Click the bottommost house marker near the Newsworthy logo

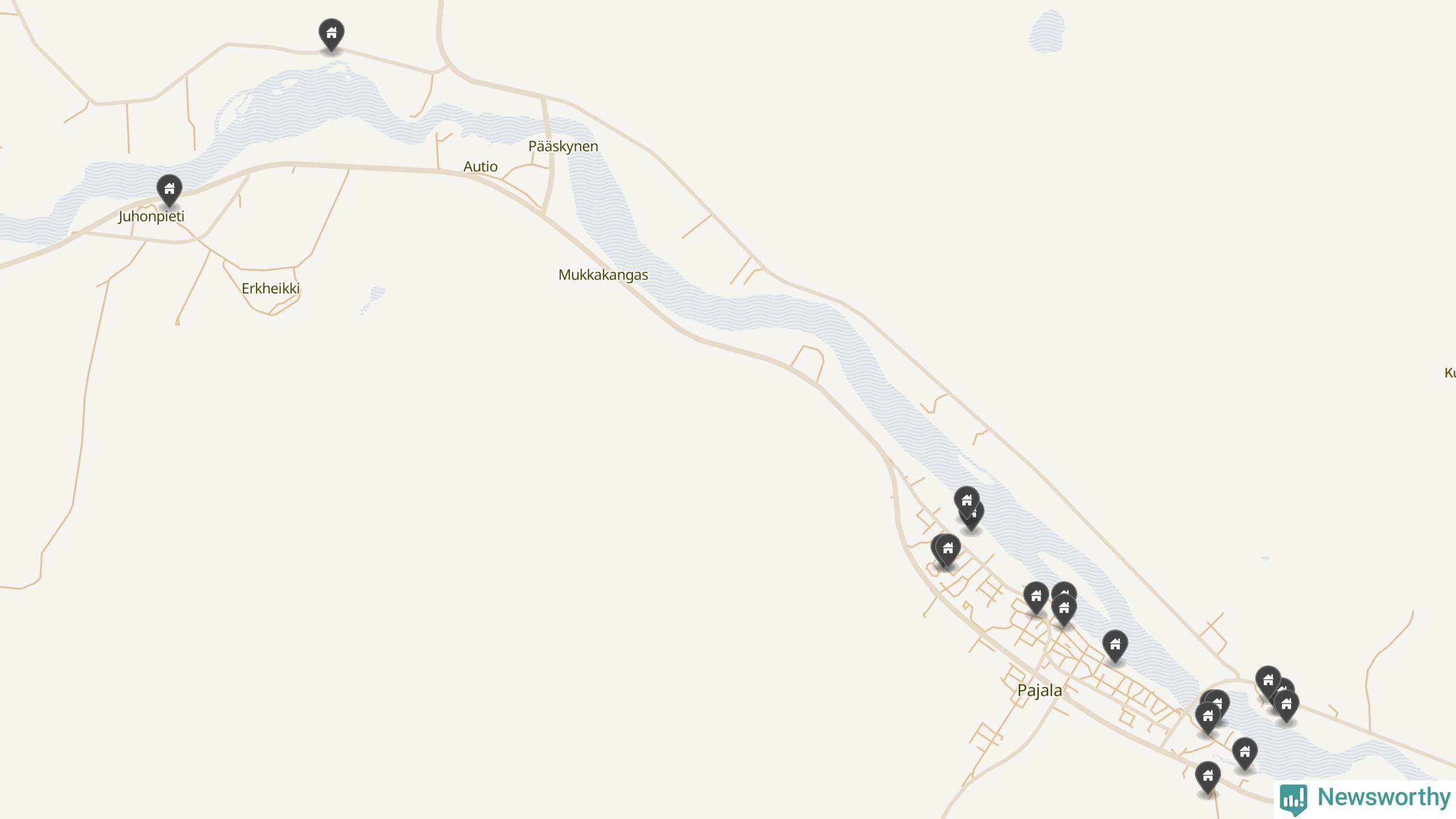click(1208, 778)
